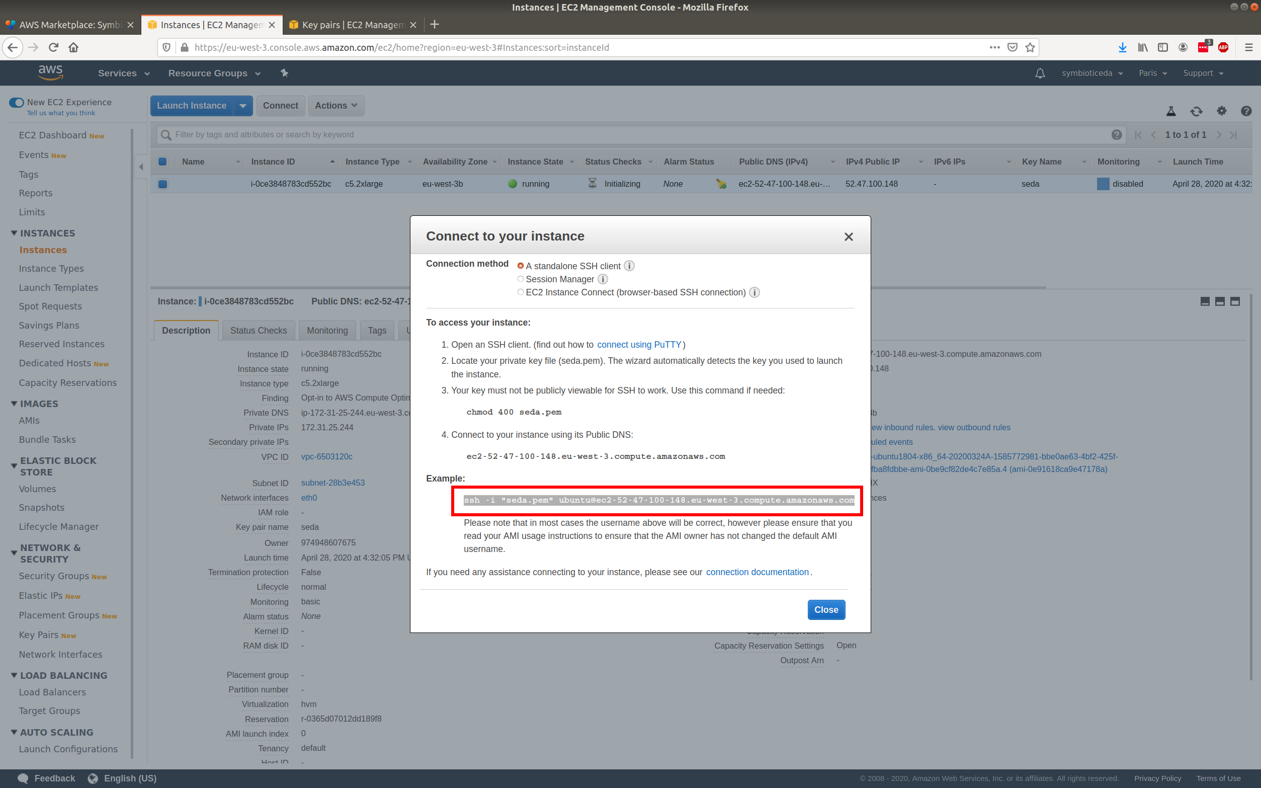Click the experiments flask icon
The width and height of the screenshot is (1261, 788).
pyautogui.click(x=1171, y=111)
